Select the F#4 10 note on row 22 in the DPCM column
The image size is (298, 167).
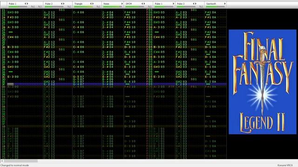click(x=130, y=13)
